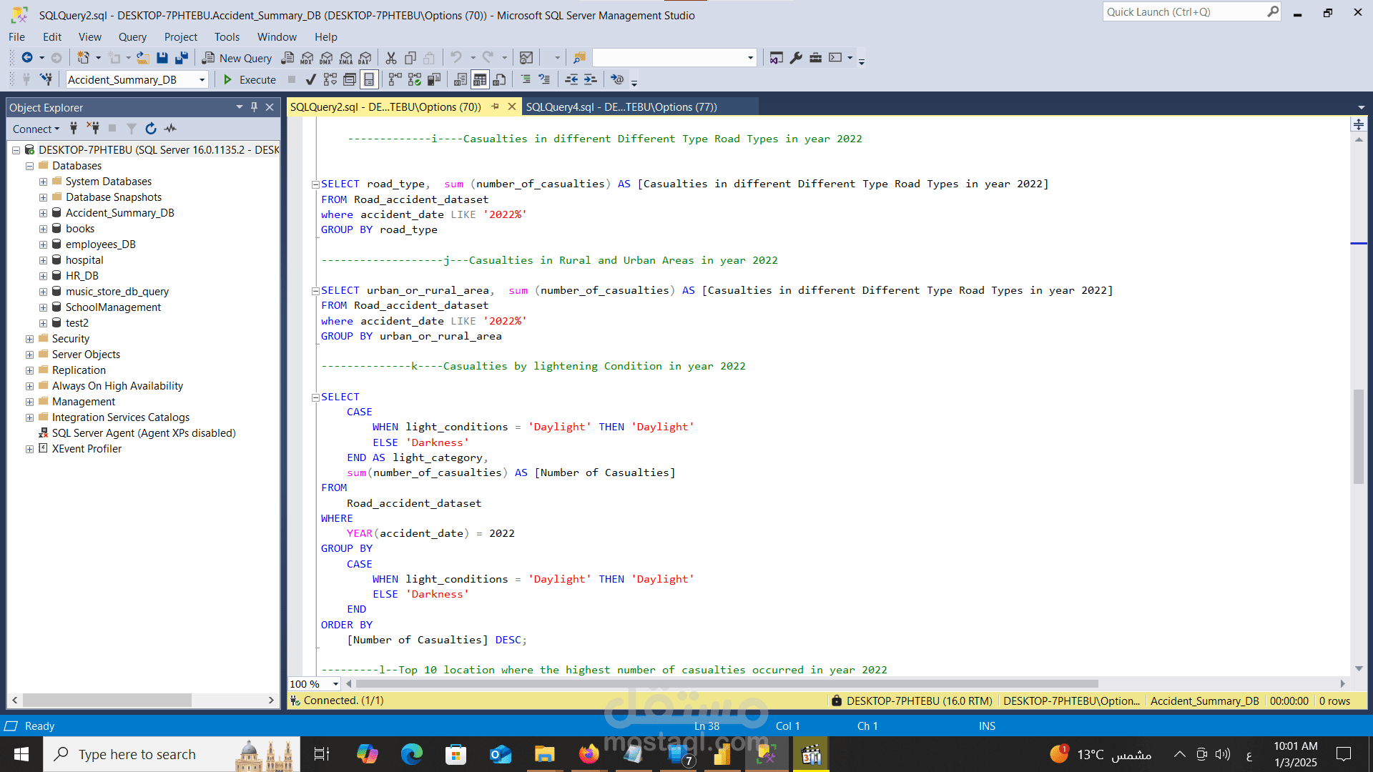Image resolution: width=1373 pixels, height=772 pixels.
Task: Open the View menu
Action: click(x=89, y=37)
